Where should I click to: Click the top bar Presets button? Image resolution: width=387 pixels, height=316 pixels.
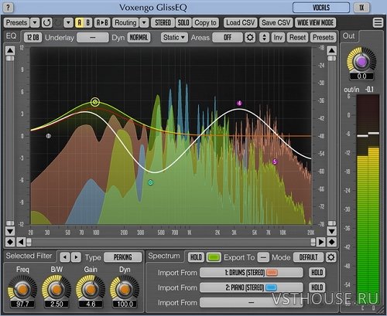tap(16, 23)
